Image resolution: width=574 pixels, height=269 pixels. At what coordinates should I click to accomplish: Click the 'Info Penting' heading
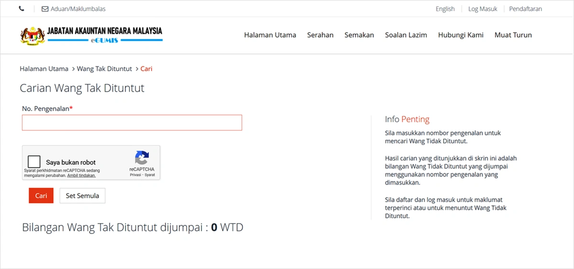tap(407, 119)
